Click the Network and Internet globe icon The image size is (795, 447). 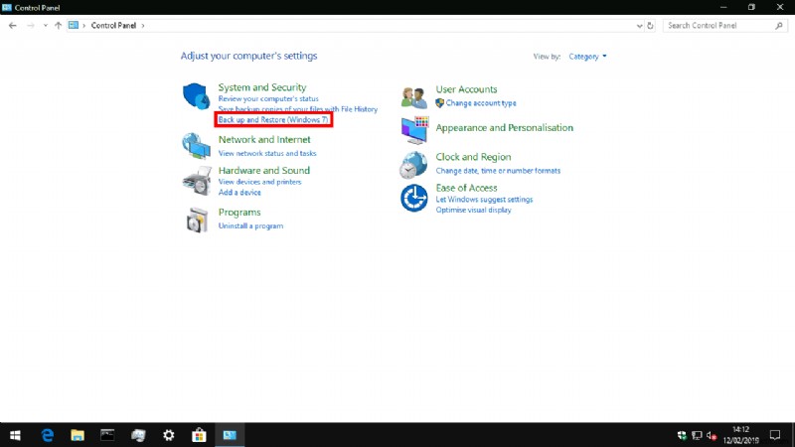(196, 146)
